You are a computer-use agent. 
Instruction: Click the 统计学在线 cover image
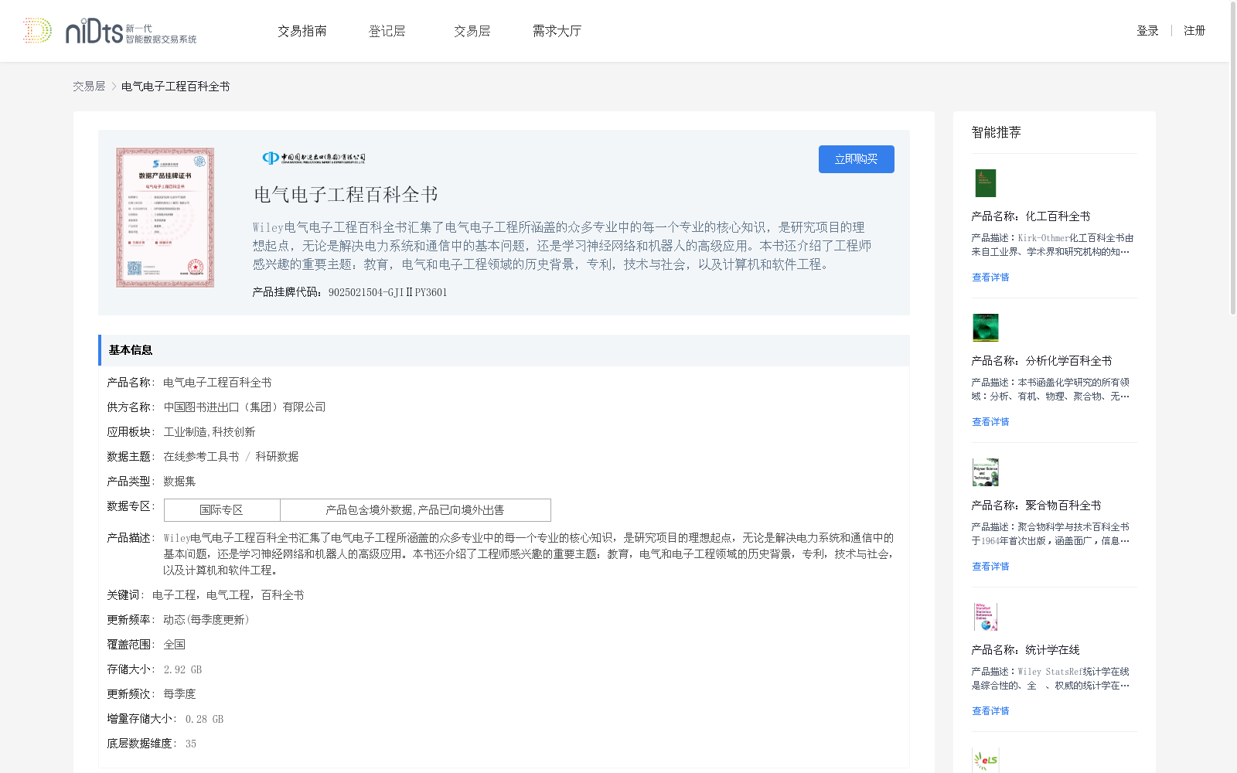pyautogui.click(x=986, y=617)
